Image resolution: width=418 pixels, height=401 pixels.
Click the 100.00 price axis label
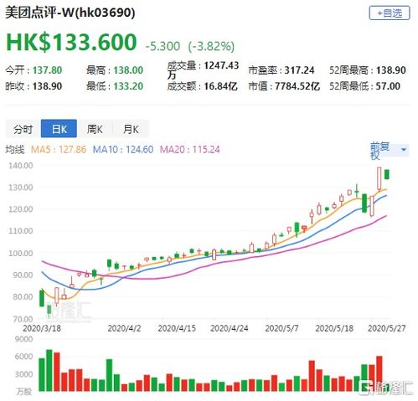21,253
